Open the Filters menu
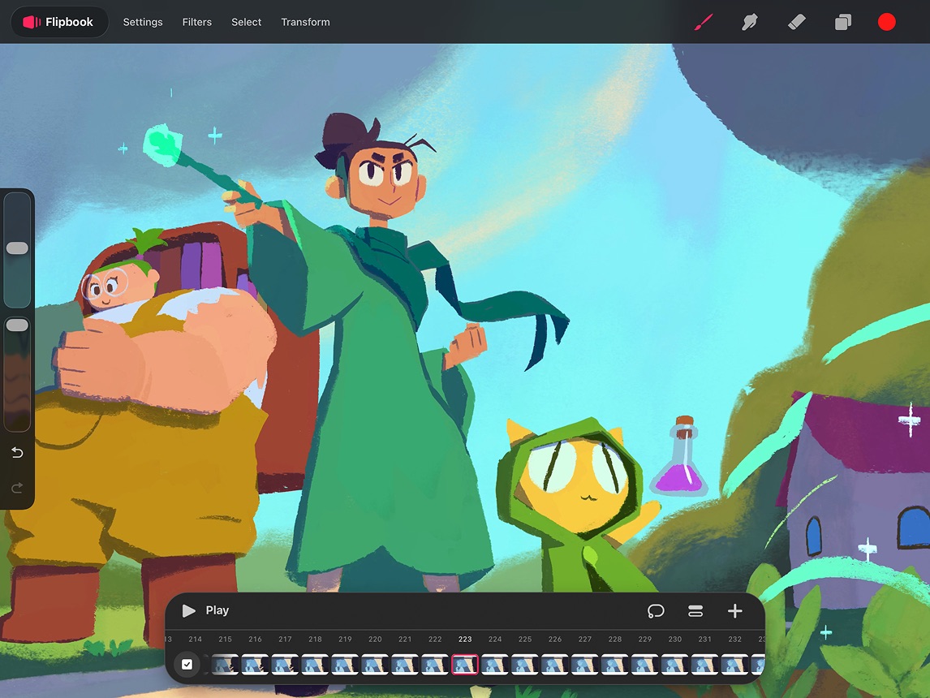 [197, 22]
